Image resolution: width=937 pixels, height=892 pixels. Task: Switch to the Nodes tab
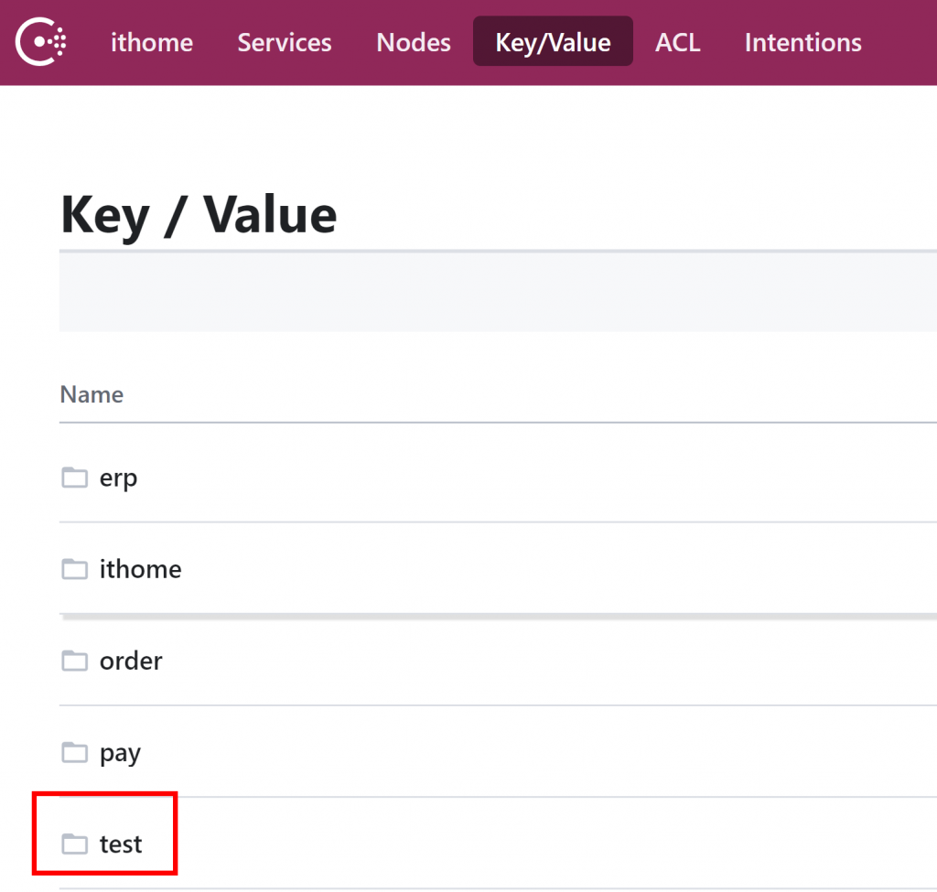414,42
